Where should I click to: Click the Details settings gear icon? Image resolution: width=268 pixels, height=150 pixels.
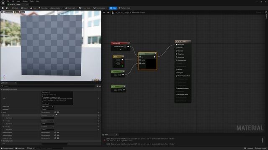(x=100, y=86)
